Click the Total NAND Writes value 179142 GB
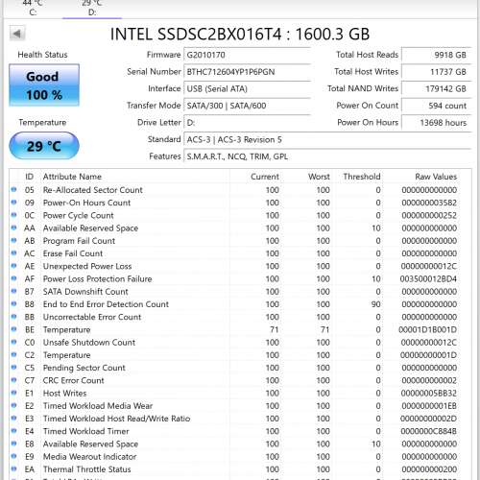480x480 pixels. 437,88
